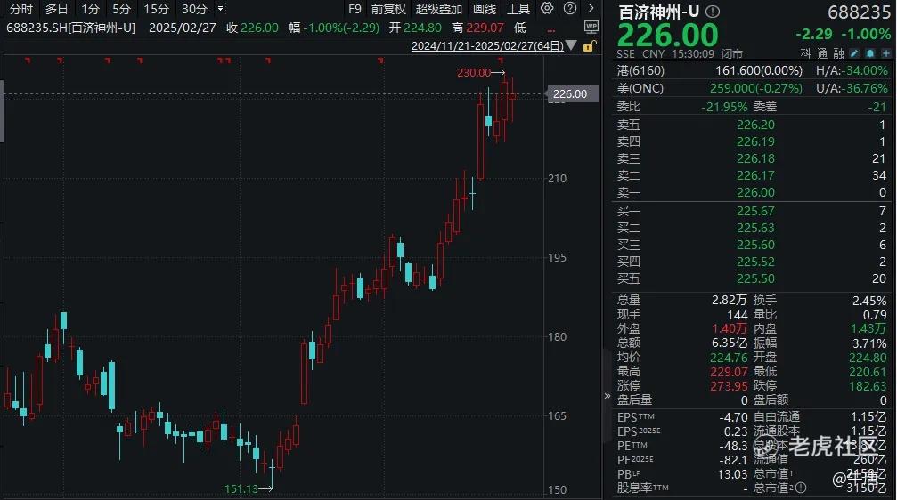Open the 前复权 adjustment selector
897x500 pixels.
pos(388,9)
